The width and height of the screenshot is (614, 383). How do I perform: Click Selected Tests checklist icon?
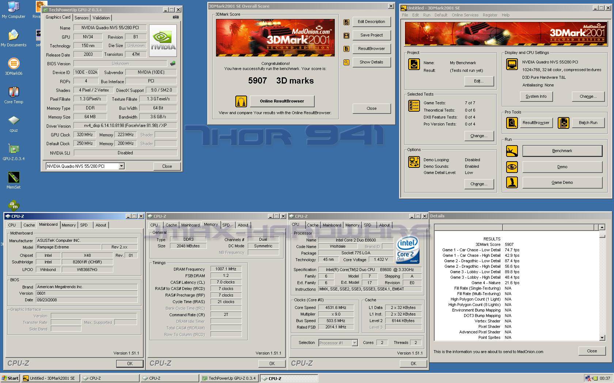(x=414, y=106)
